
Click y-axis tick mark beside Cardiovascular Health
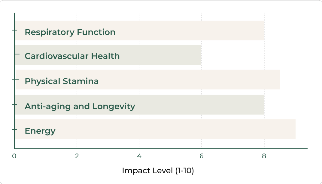(x=17, y=54)
